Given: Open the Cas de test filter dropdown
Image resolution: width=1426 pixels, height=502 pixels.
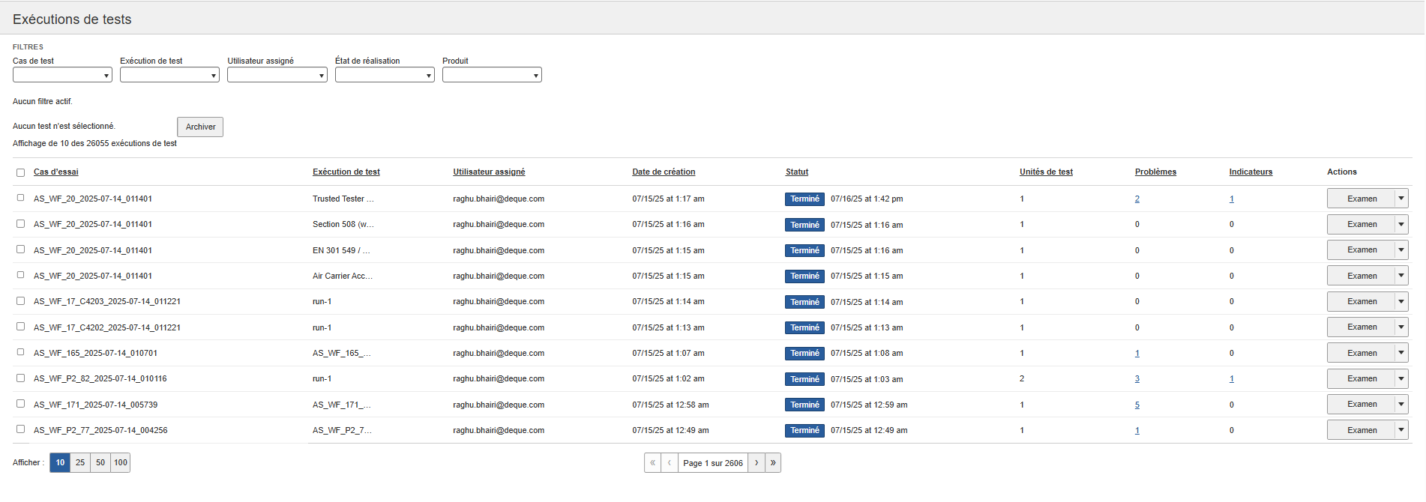Looking at the screenshot, I should coord(62,75).
